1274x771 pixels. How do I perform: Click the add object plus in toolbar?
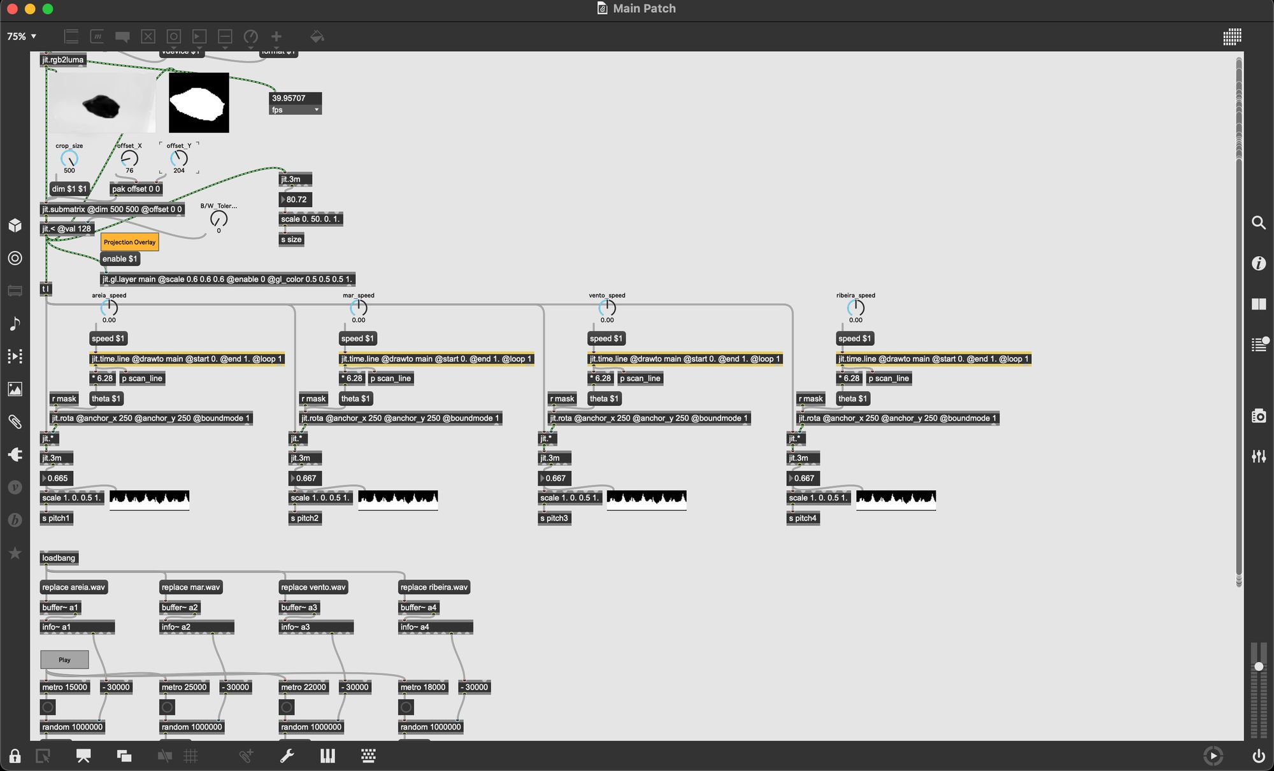[276, 37]
